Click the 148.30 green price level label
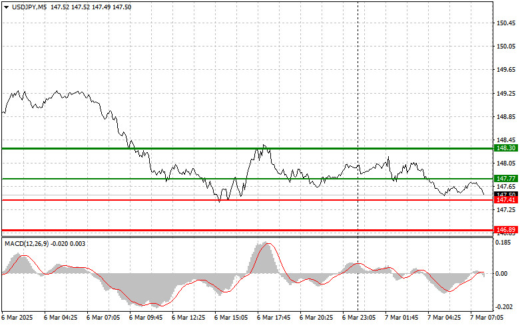This screenshot has width=520, height=325. (506, 148)
